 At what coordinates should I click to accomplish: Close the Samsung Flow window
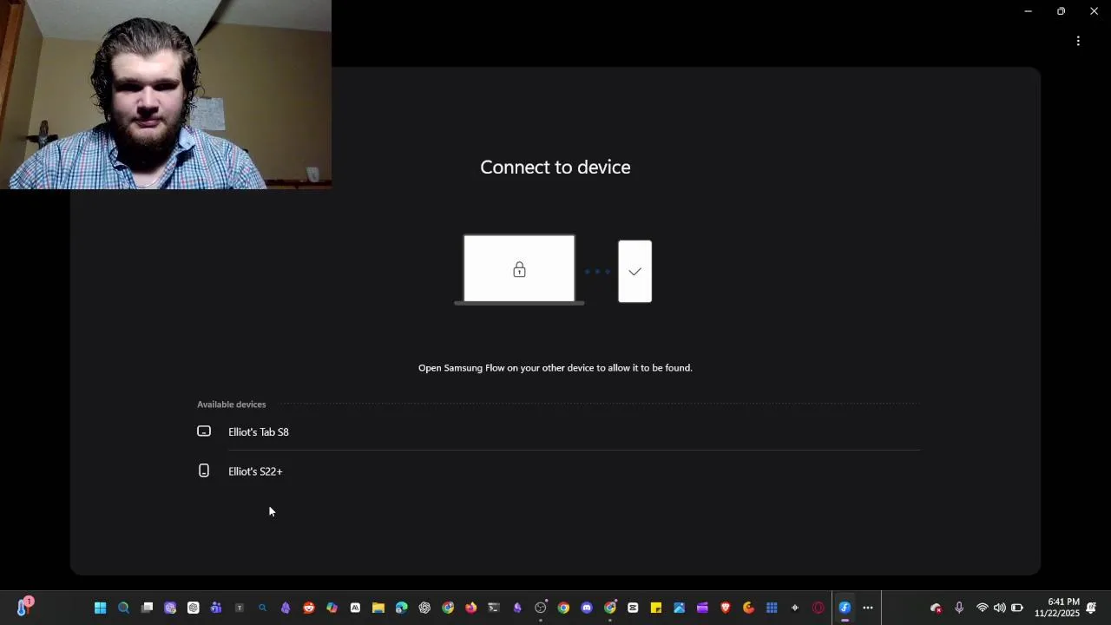[1094, 11]
